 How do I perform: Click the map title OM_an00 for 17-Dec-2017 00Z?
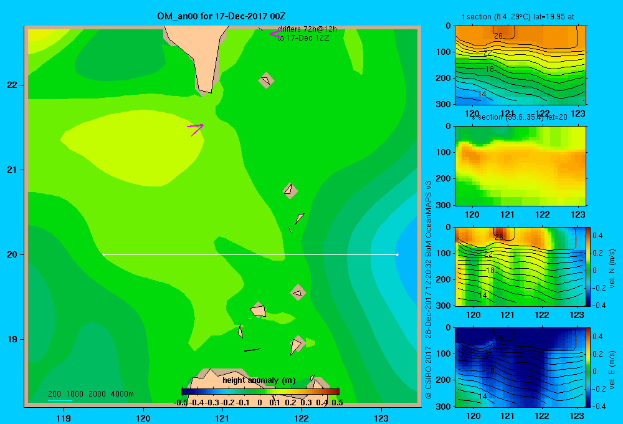click(x=221, y=16)
